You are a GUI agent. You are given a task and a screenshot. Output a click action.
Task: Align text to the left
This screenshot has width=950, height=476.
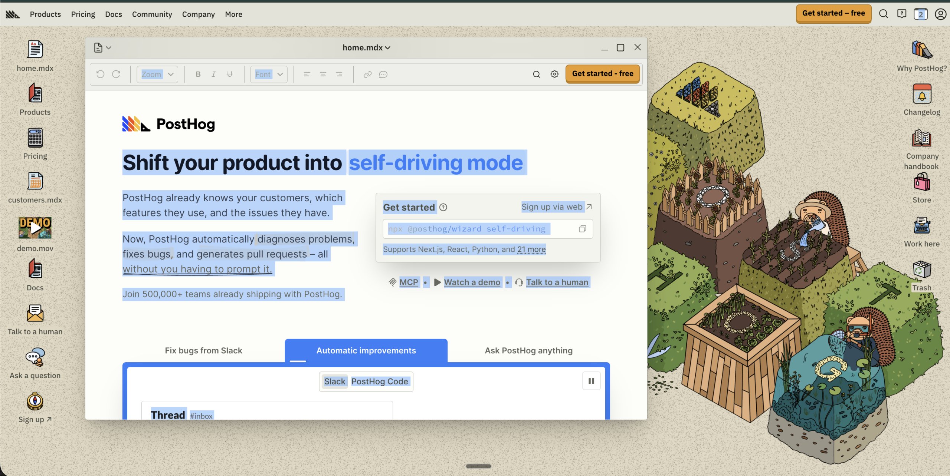click(x=307, y=74)
